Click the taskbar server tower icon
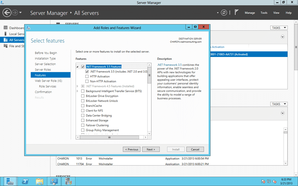 [x=69, y=182]
